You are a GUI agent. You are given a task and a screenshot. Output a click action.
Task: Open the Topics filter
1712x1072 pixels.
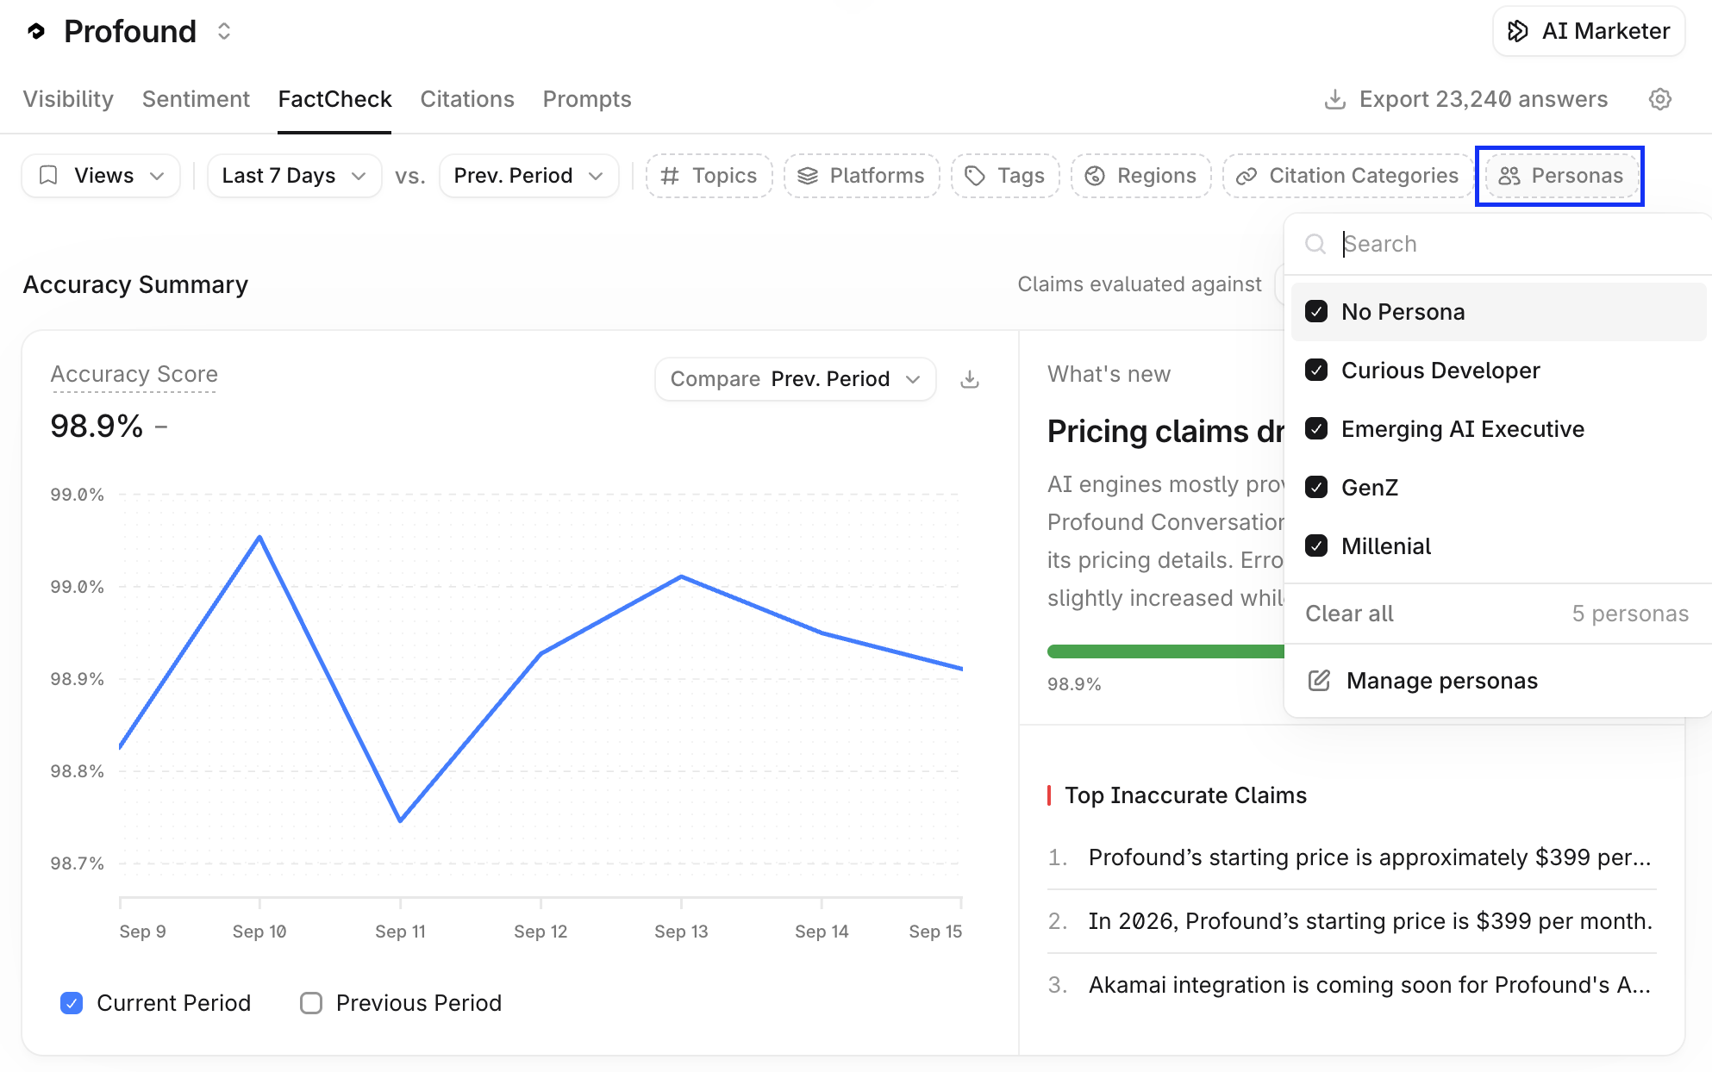click(709, 176)
